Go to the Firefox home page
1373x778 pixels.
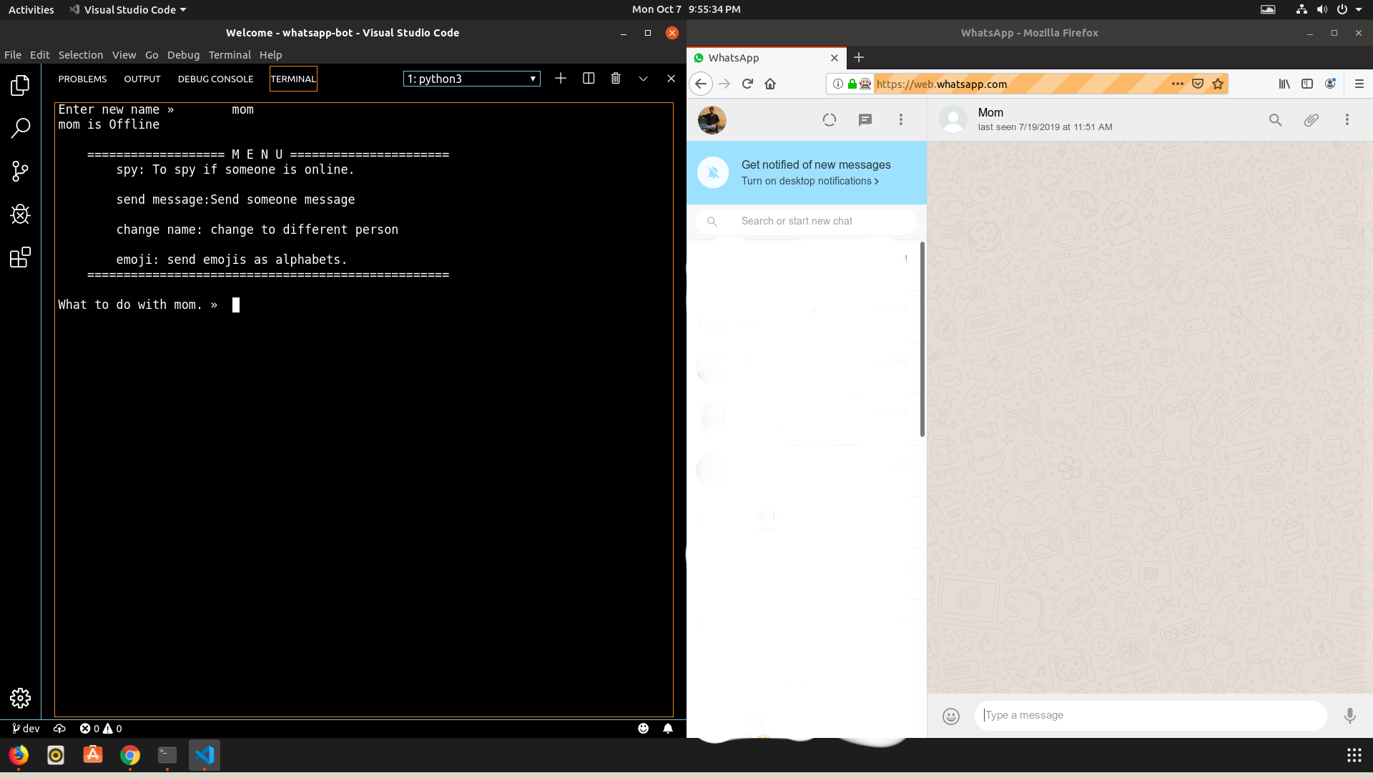point(770,84)
